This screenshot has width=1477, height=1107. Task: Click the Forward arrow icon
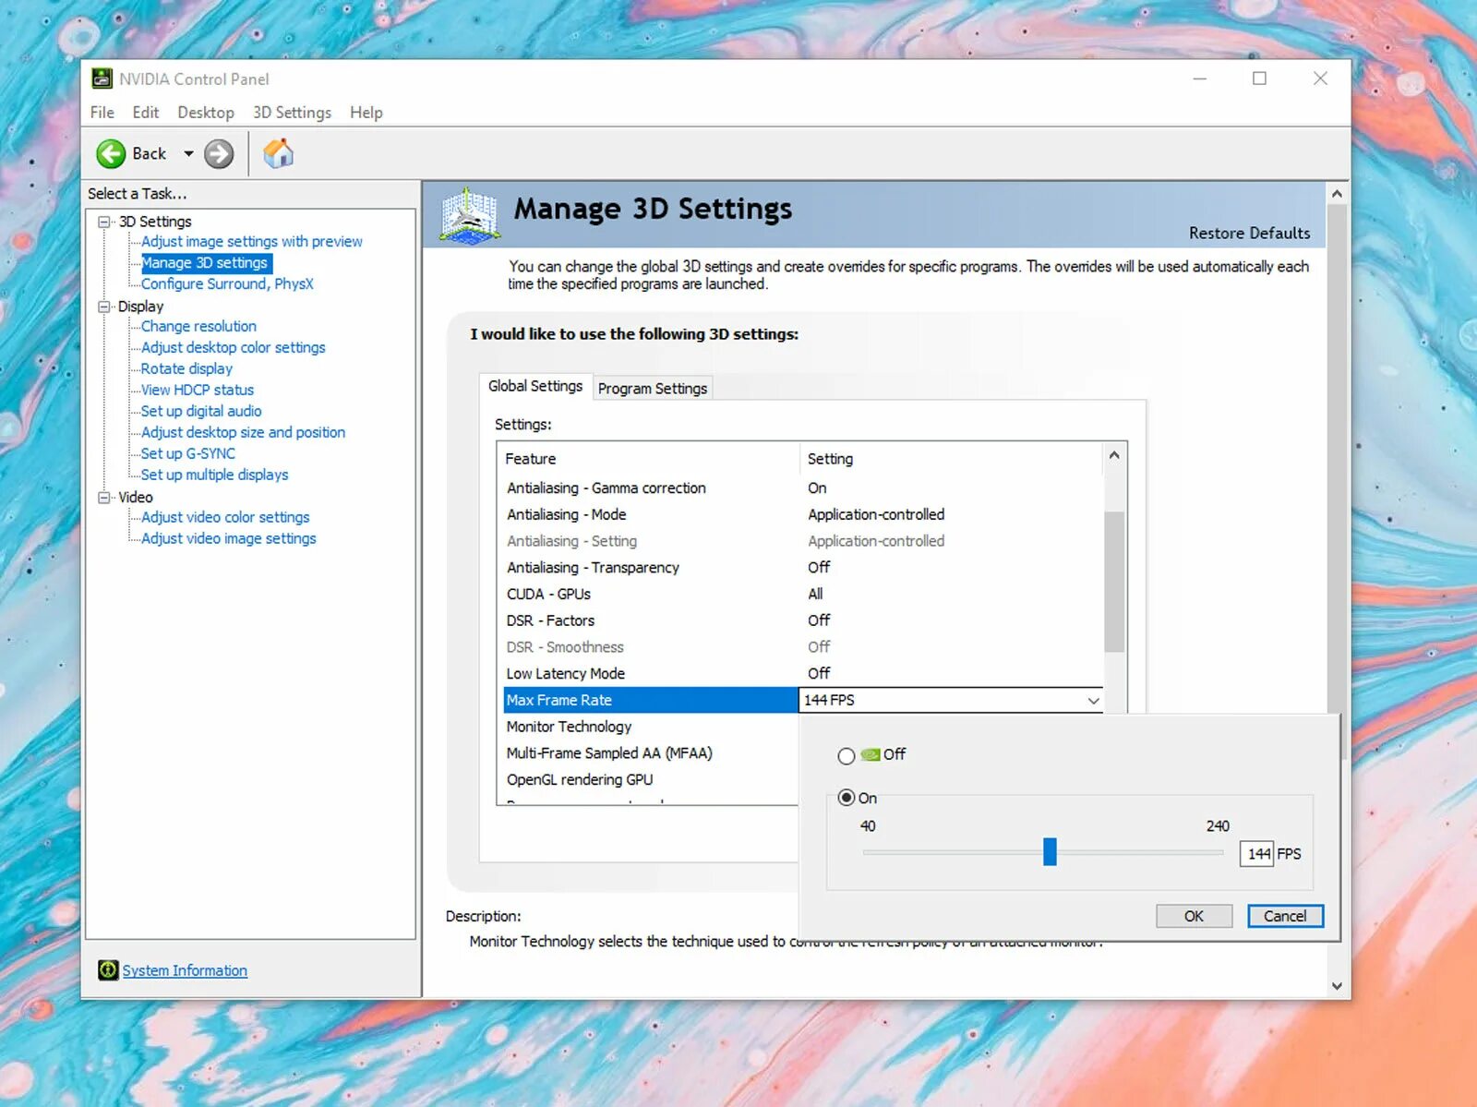(219, 153)
